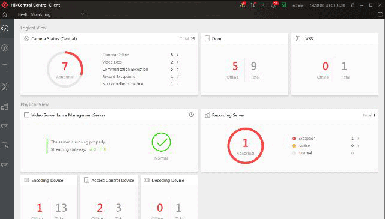Image resolution: width=385 pixels, height=219 pixels.
Task: Click the HikCentral logo icon
Action: point(5,5)
